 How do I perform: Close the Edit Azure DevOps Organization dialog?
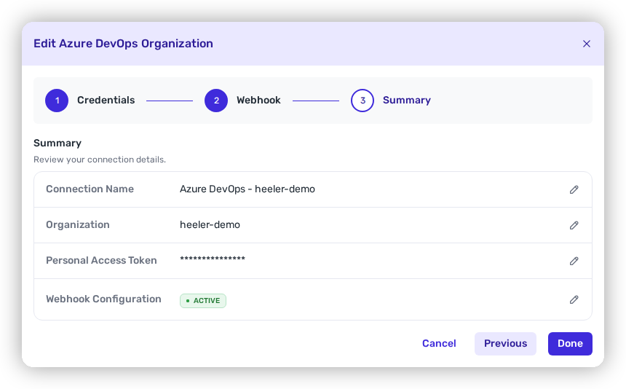pos(586,44)
